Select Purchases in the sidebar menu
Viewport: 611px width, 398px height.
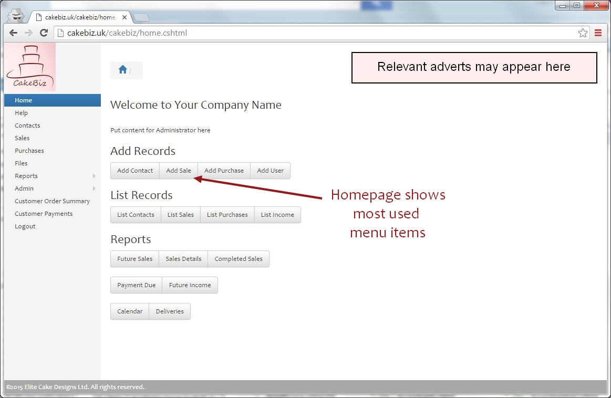29,151
